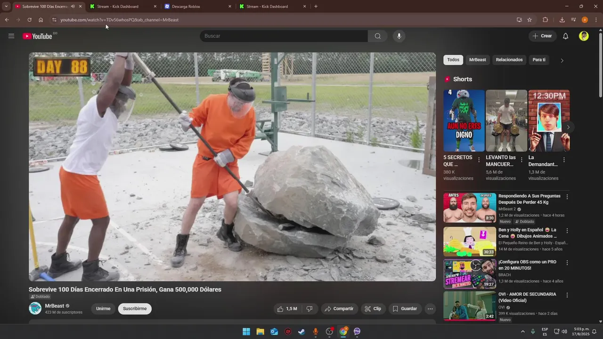Click into the Buscar search field
Viewport: 603px width, 339px height.
[284, 36]
